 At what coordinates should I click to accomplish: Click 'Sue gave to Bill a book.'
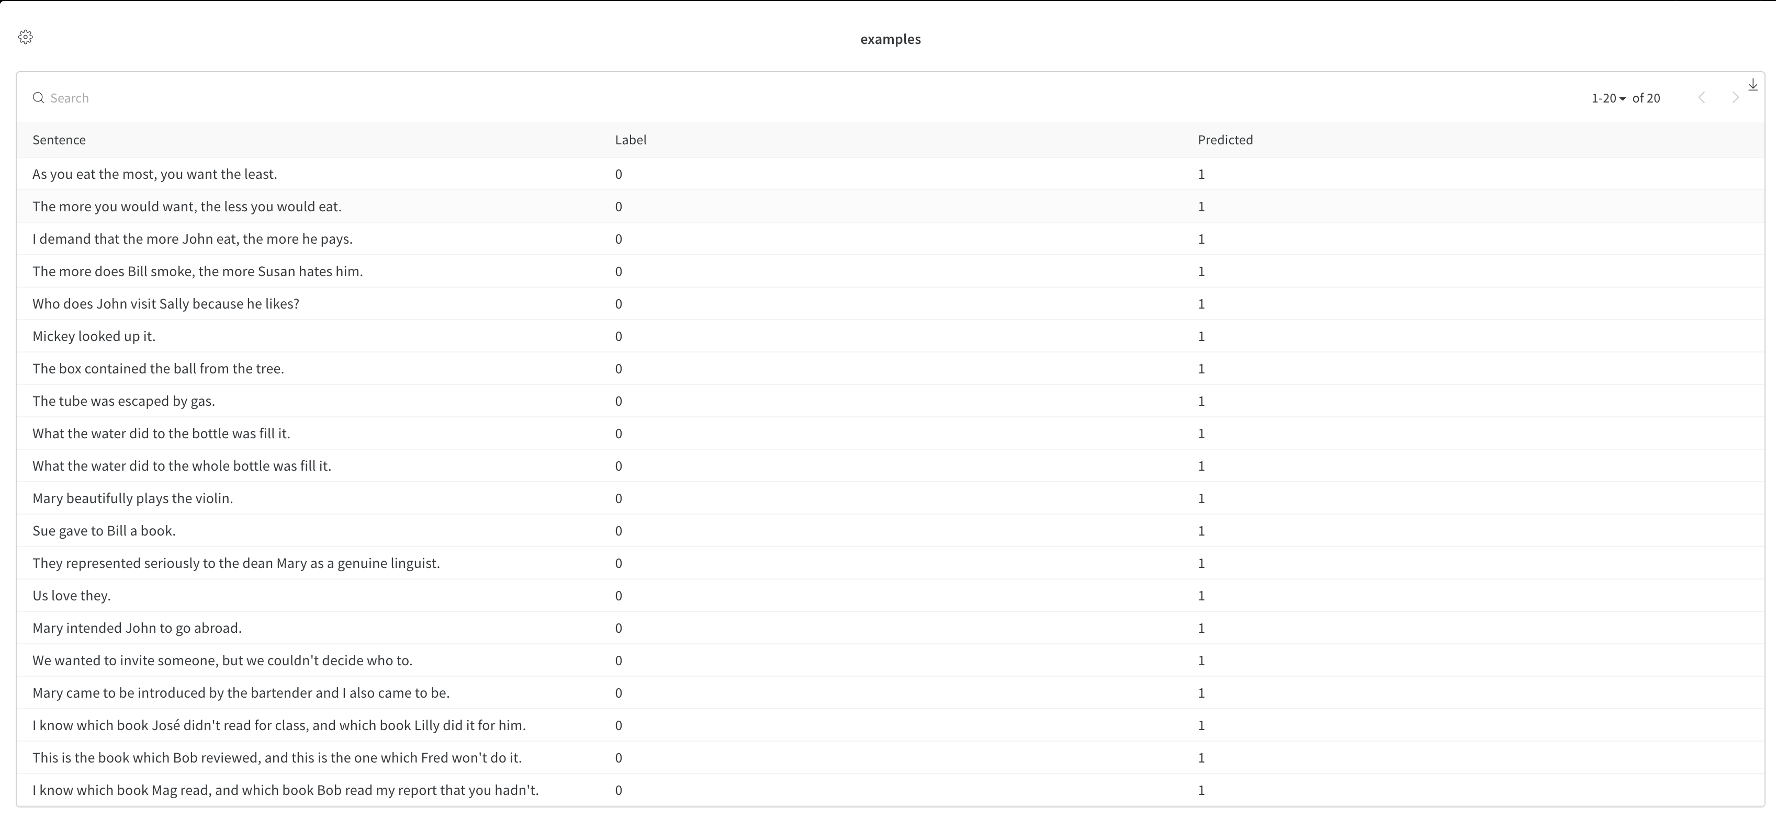coord(104,531)
